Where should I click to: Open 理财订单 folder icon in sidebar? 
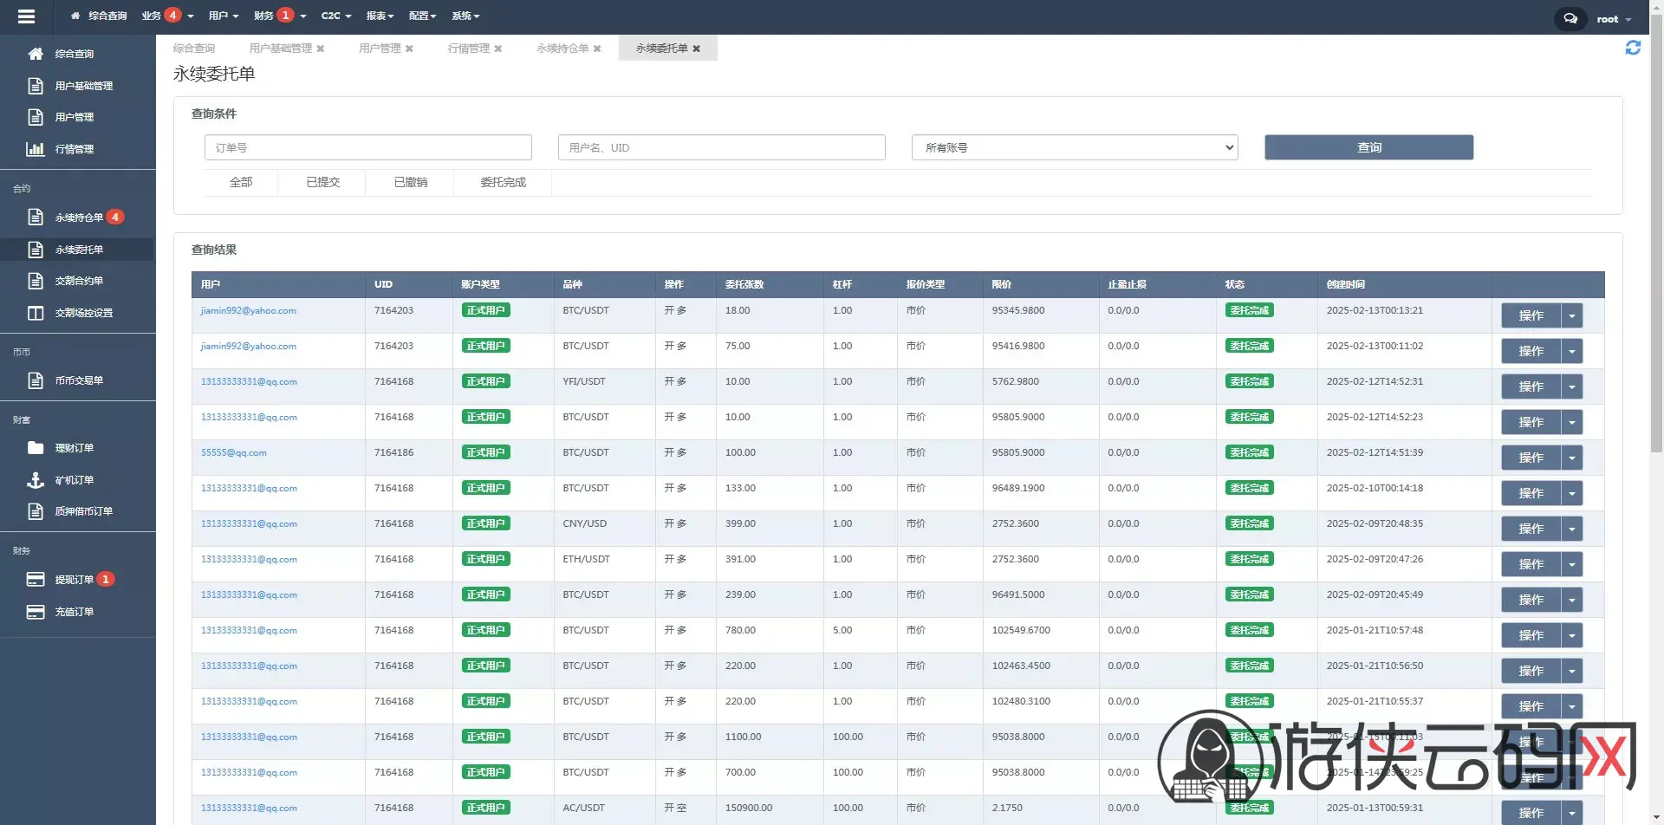[36, 448]
